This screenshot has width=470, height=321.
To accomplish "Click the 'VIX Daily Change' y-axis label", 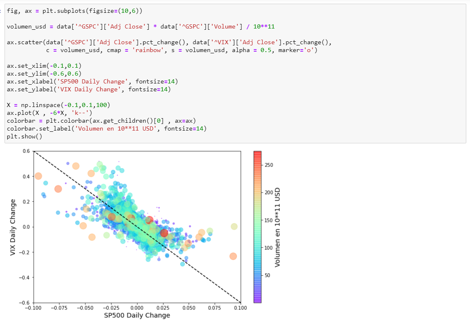I will pos(13,227).
